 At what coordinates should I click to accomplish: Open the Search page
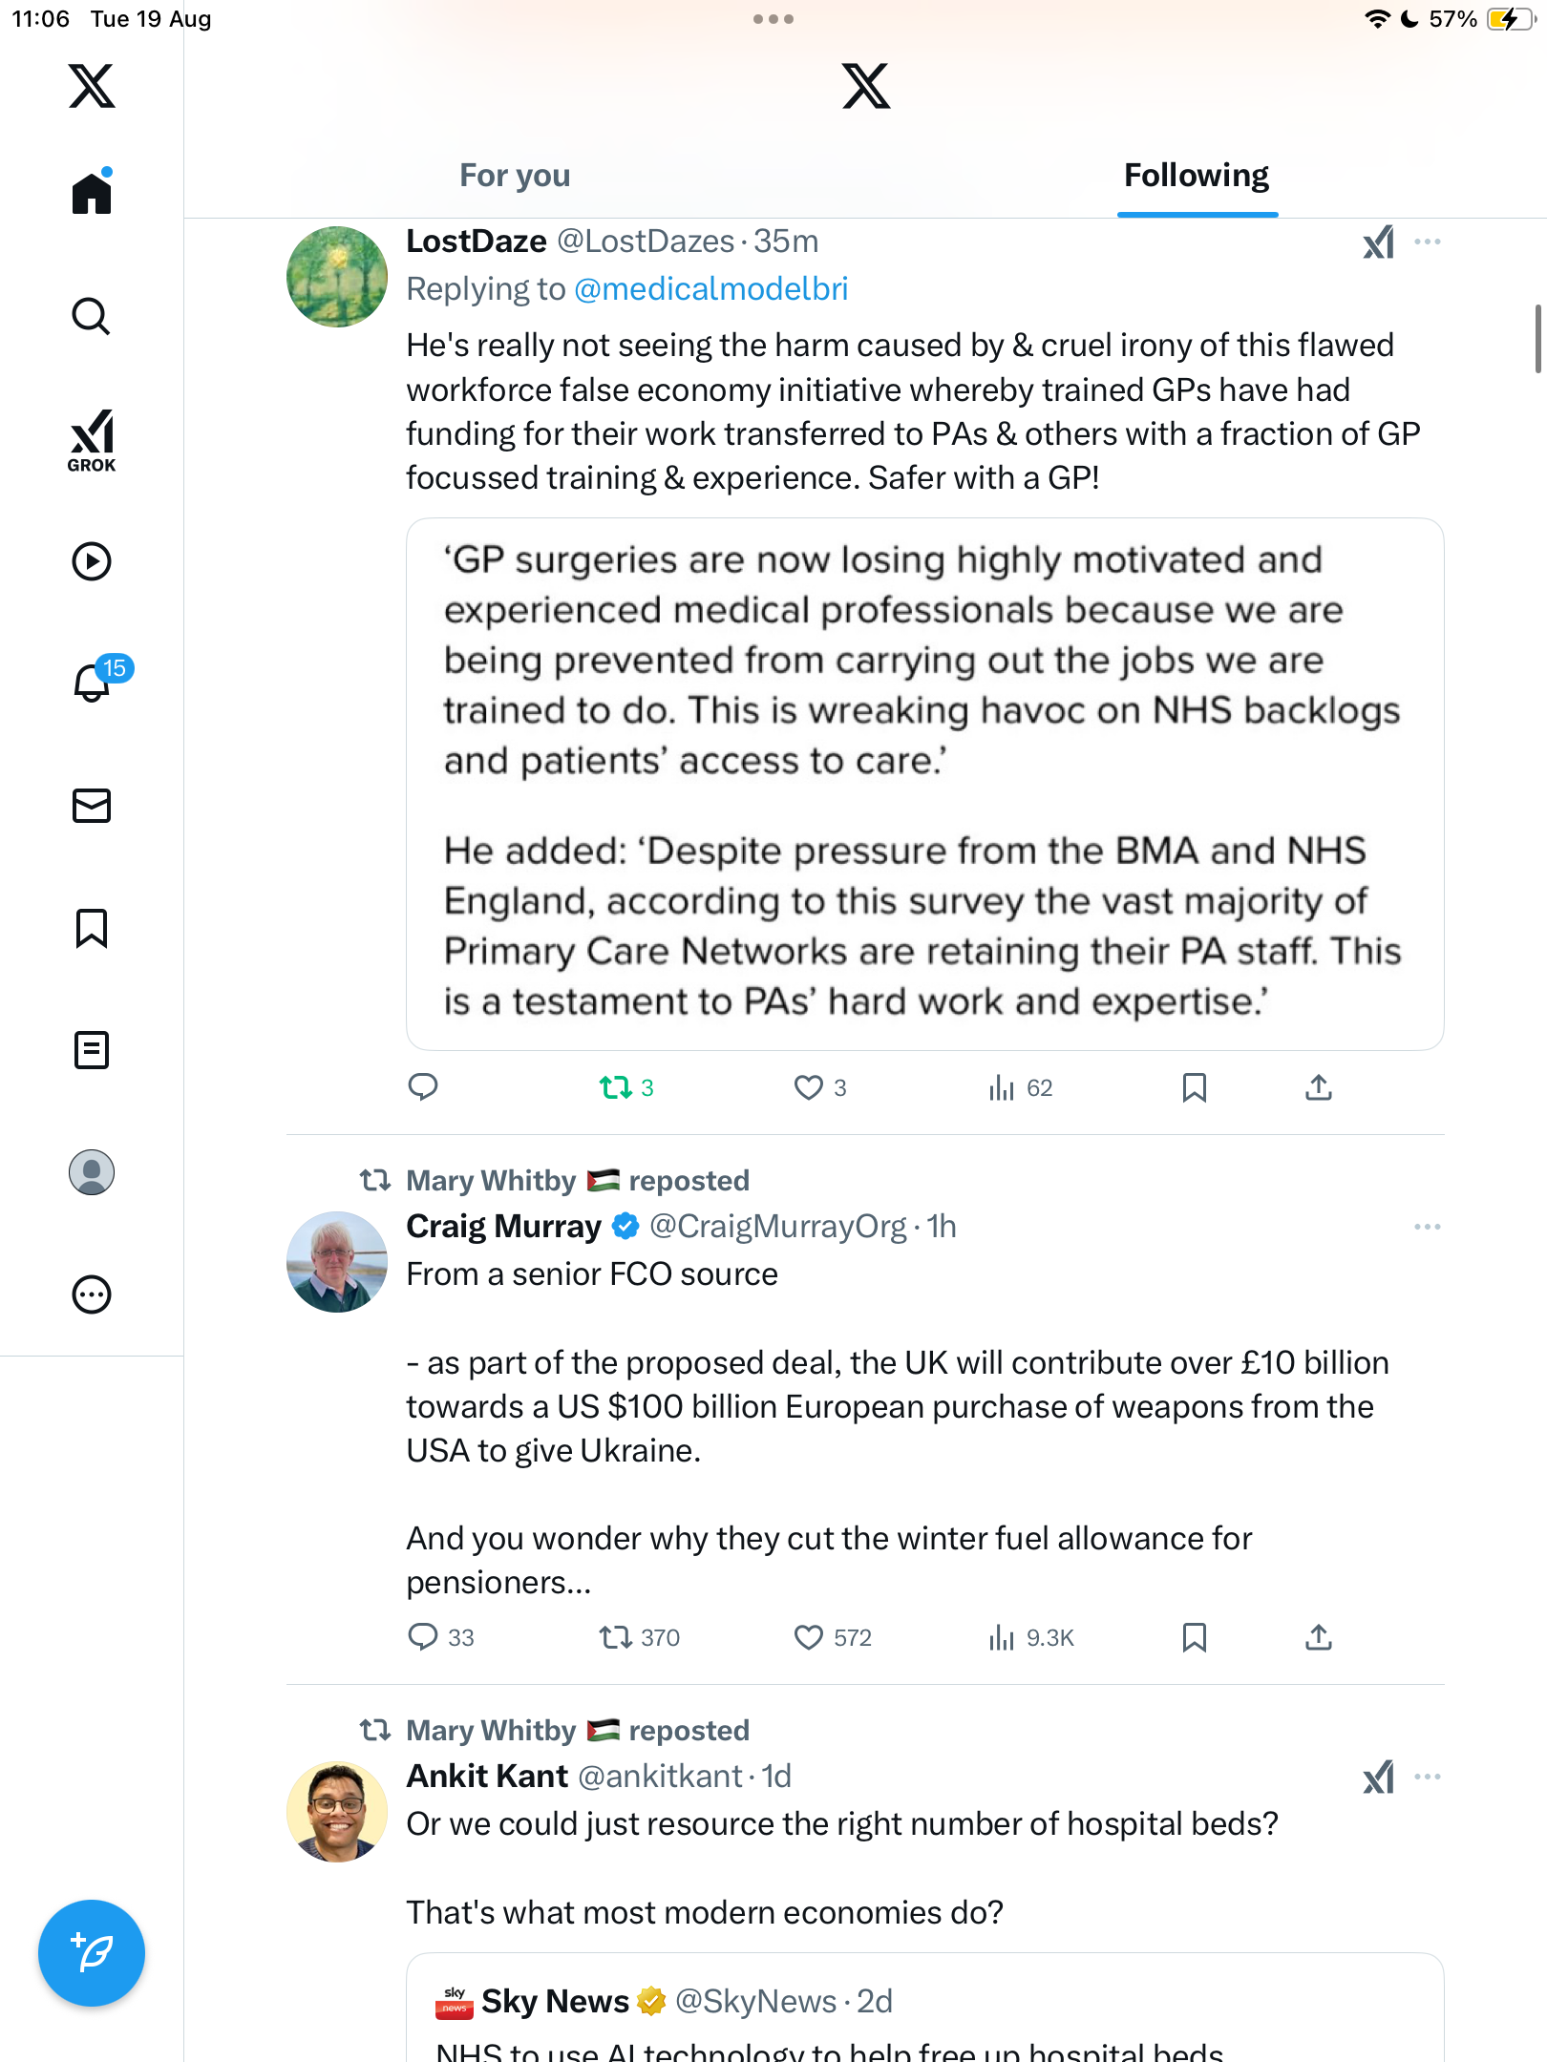pyautogui.click(x=92, y=316)
